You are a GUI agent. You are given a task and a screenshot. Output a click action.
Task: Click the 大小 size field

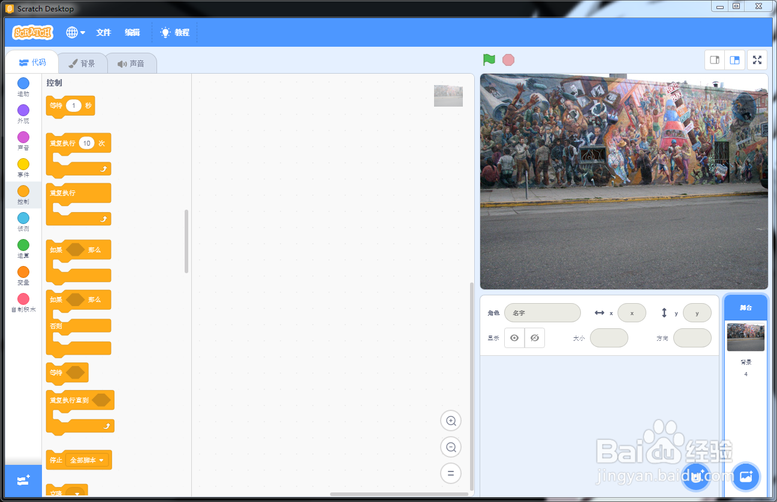(x=609, y=338)
